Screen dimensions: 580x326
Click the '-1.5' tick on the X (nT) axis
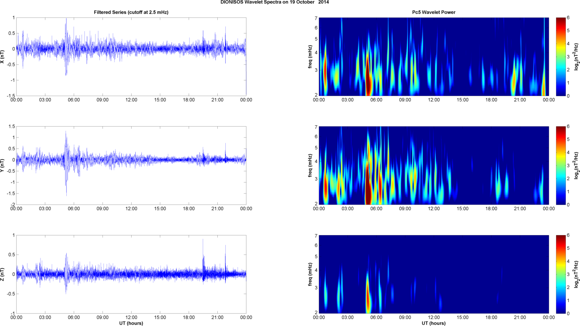pos(11,96)
